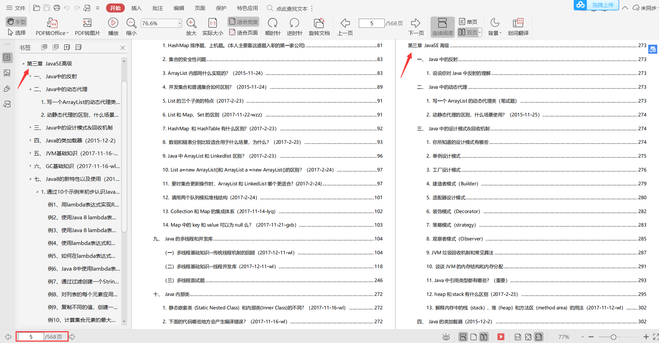Set view to 实际大小 (1:1)
The width and height of the screenshot is (659, 343).
(x=213, y=23)
